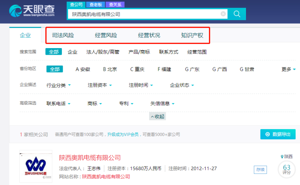Image resolution: width=300 pixels, height=185 pixels.
Task: Export data with the 数据导出 button
Action: [278, 134]
